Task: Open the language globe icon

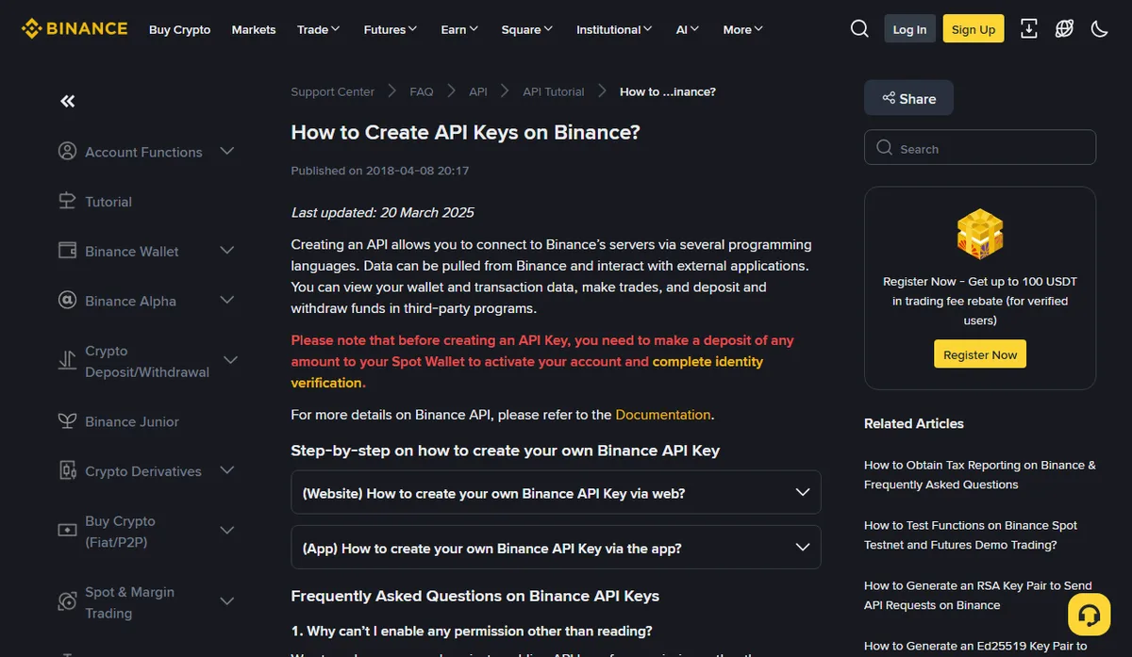Action: pos(1064,28)
